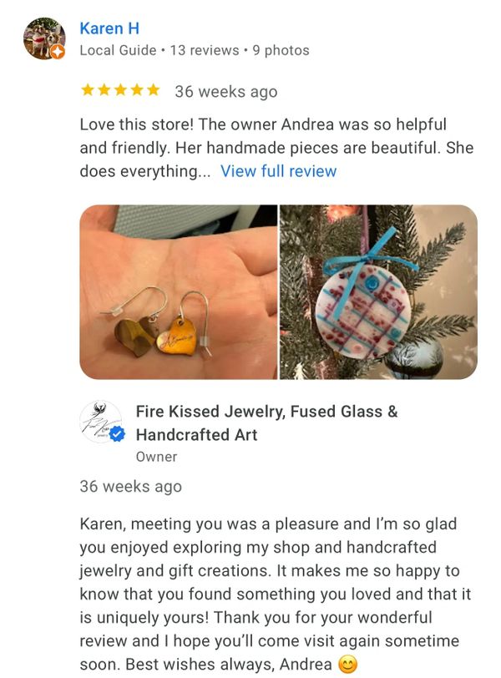Click the owner reply's 36 weeks ago timestamp
The height and width of the screenshot is (678, 501).
pyautogui.click(x=130, y=487)
